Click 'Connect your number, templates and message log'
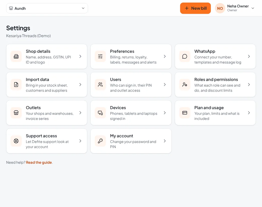The height and width of the screenshot is (207, 262). click(x=218, y=60)
